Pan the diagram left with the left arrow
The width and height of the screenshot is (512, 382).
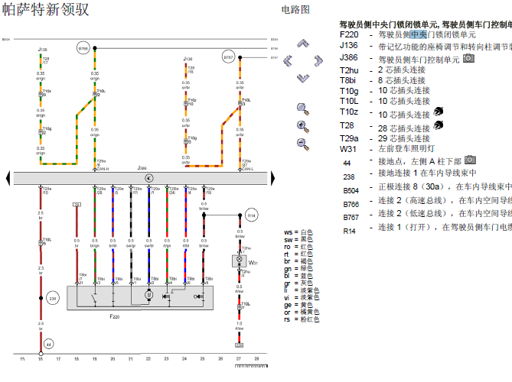(288, 61)
